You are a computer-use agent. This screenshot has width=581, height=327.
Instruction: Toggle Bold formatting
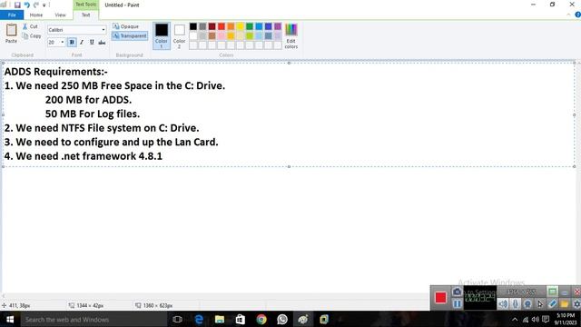72,43
